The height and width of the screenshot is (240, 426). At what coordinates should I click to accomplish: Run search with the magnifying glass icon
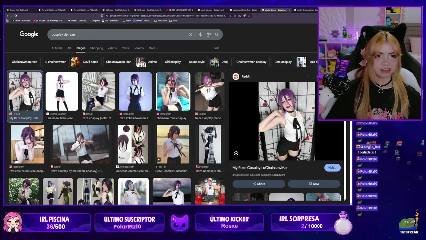tap(217, 34)
